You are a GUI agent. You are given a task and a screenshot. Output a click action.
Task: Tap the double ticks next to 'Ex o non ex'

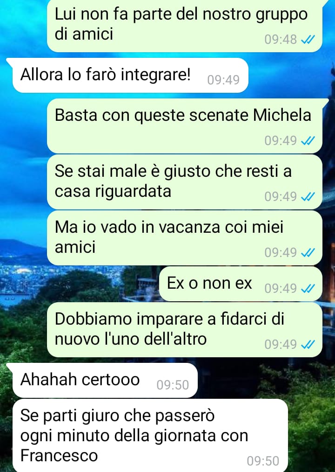[x=308, y=288]
